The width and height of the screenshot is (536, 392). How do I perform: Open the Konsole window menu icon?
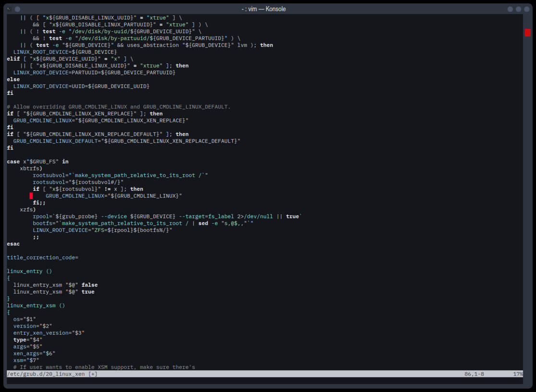(9, 9)
